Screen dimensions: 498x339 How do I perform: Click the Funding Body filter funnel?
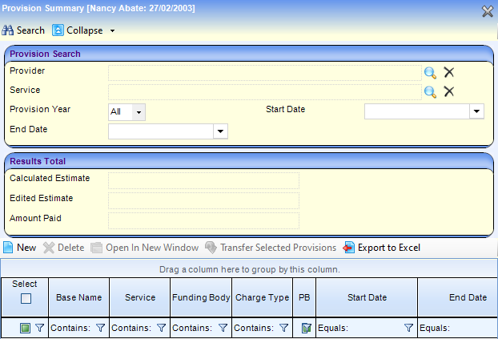222,328
